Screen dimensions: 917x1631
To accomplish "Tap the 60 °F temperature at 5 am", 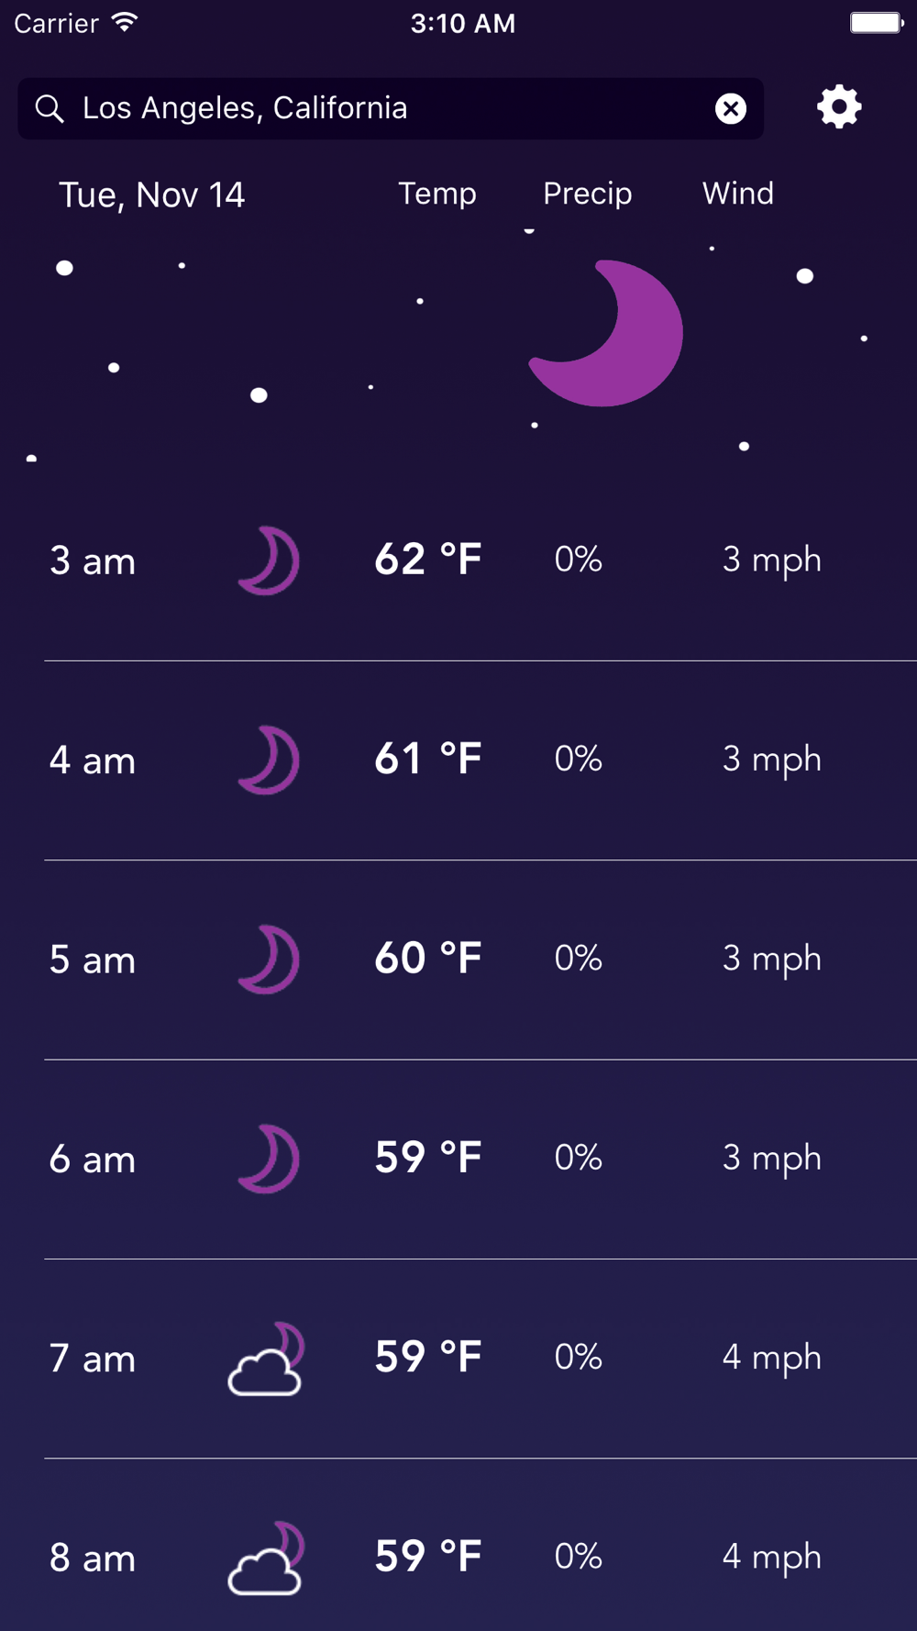I will coord(427,959).
